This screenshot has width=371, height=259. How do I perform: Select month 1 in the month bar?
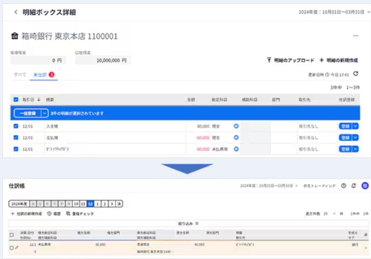pos(98,204)
